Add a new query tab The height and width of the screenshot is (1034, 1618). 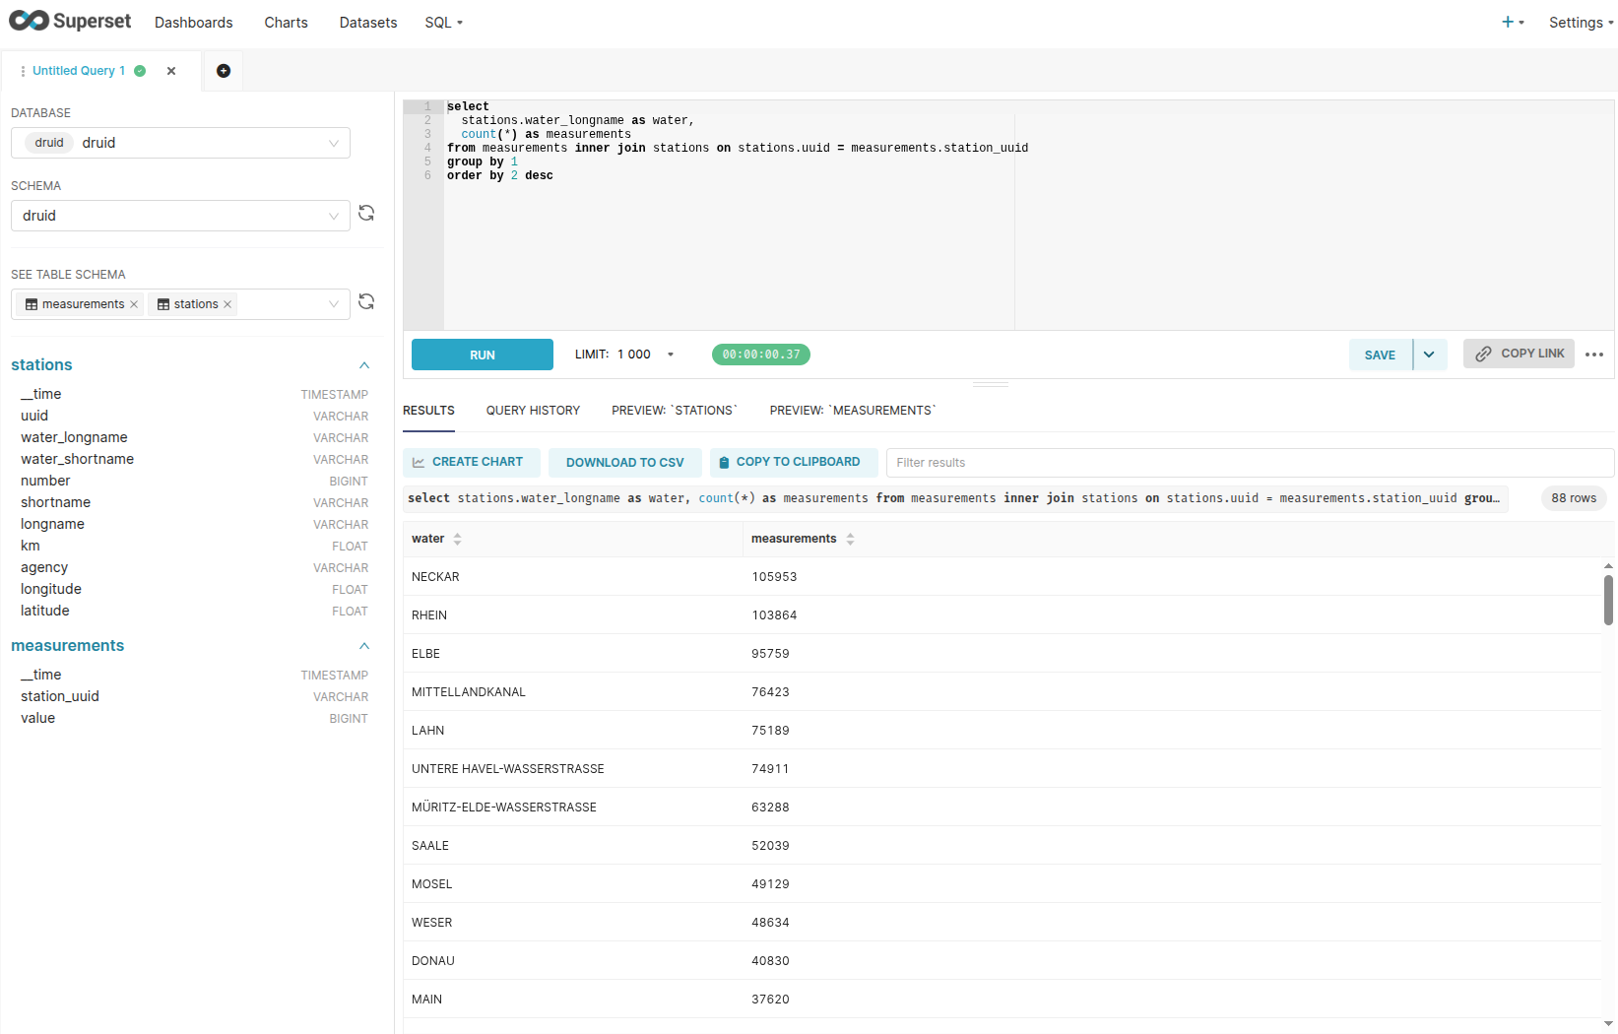(x=224, y=71)
